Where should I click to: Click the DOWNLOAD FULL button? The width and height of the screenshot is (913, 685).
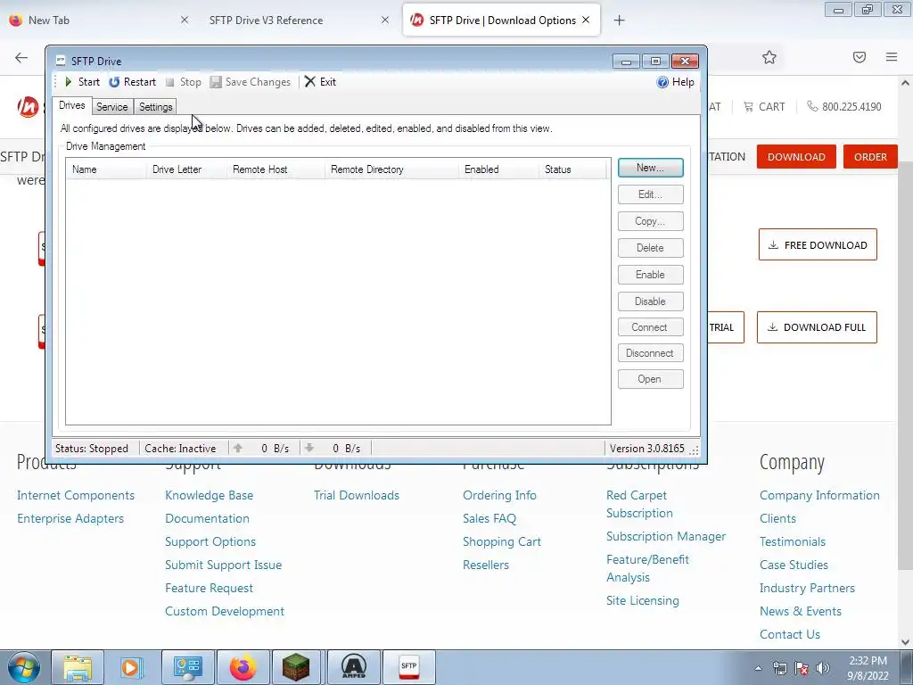pyautogui.click(x=817, y=327)
